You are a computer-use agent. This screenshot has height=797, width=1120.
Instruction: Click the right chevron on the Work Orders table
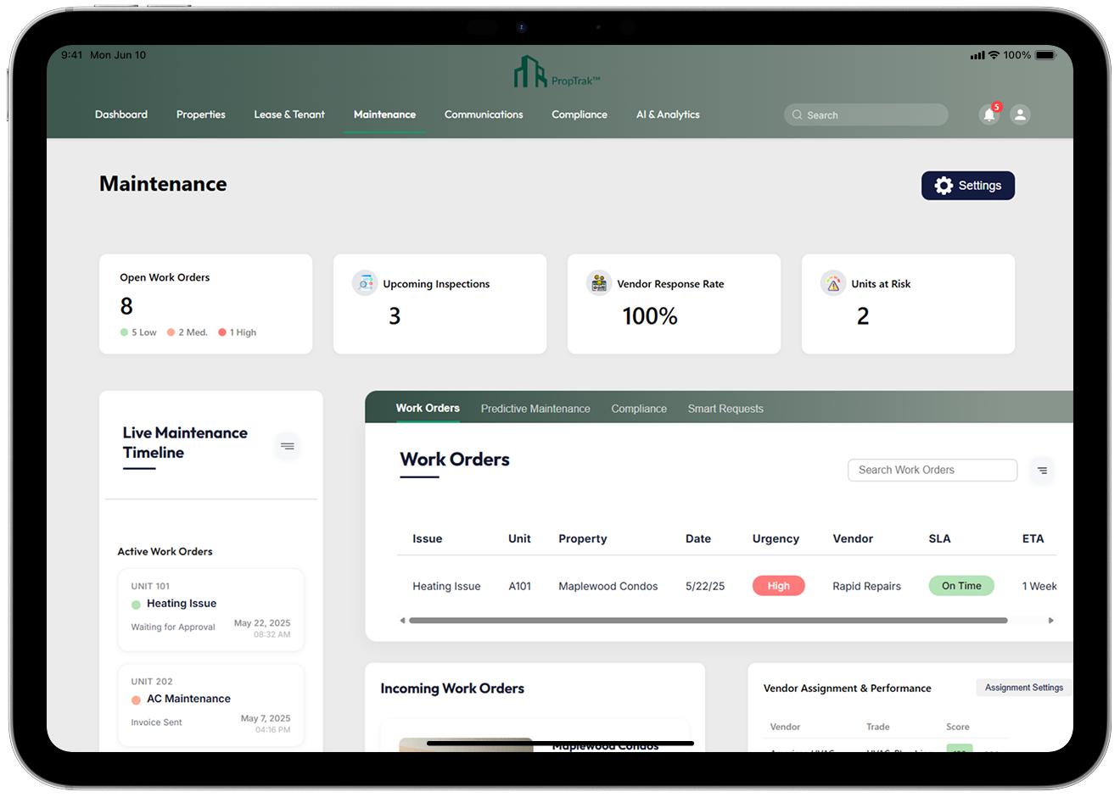1052,620
